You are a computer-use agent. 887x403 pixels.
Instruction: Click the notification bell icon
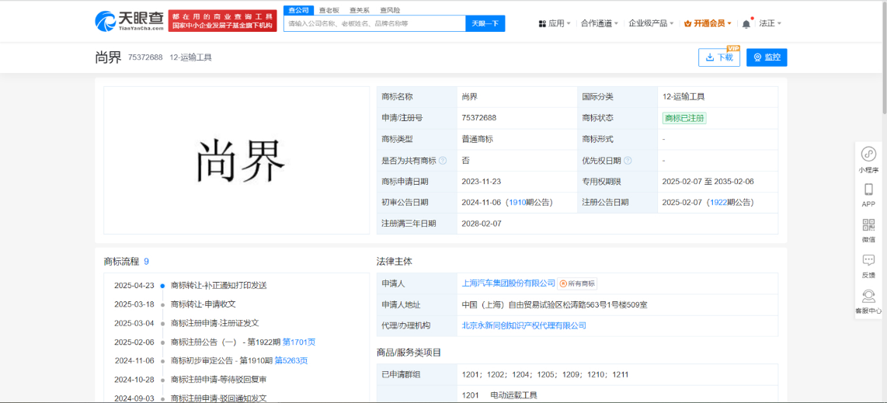tap(746, 23)
